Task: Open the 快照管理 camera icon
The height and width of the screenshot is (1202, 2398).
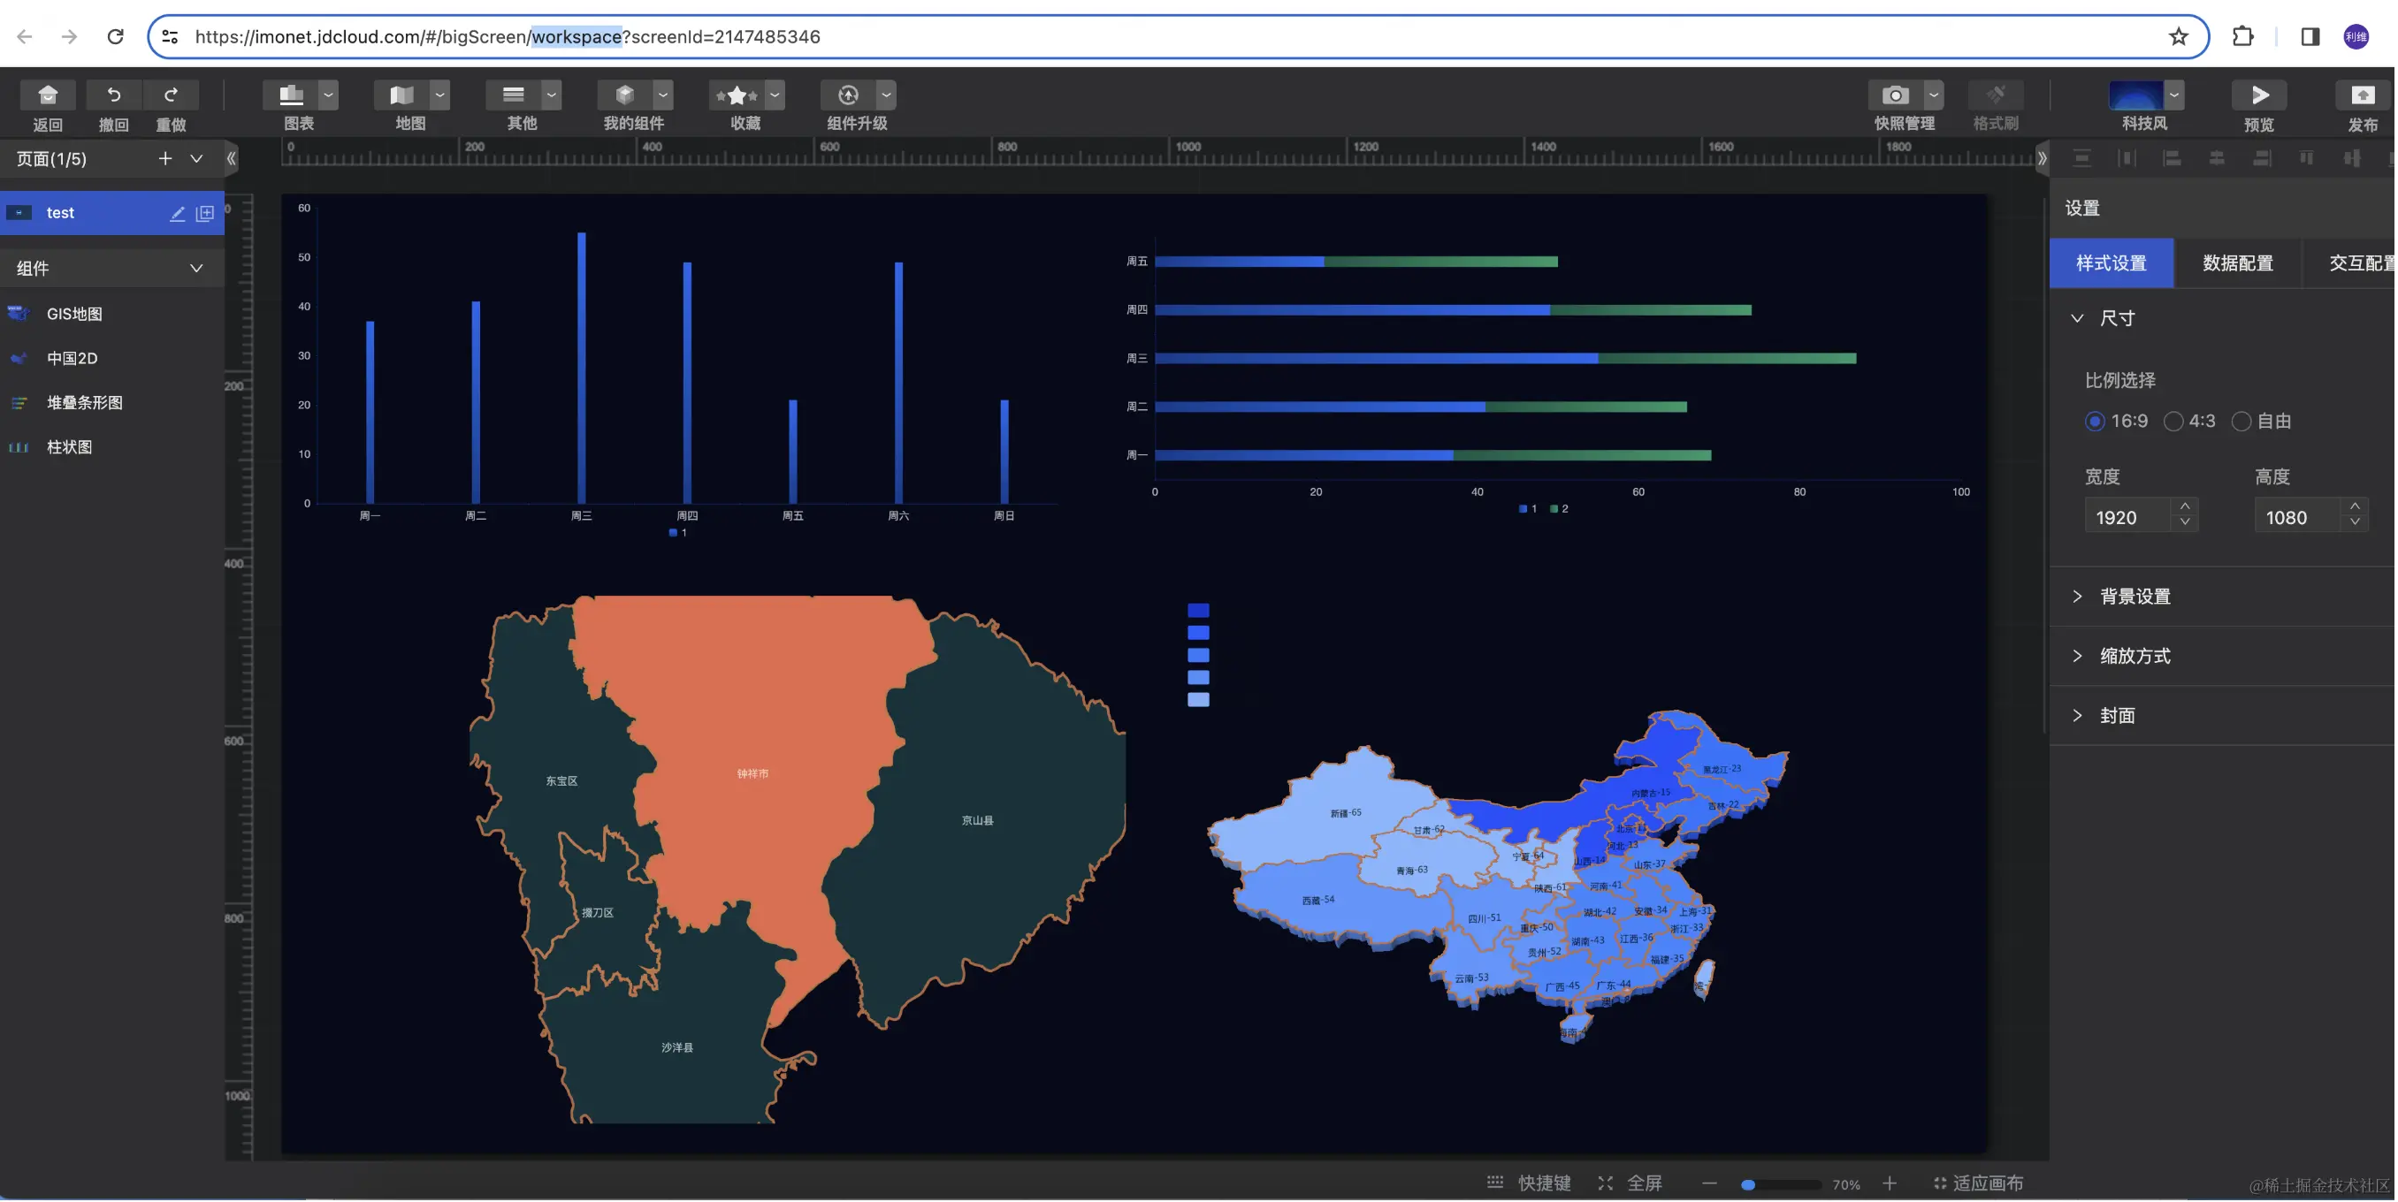Action: tap(1893, 95)
